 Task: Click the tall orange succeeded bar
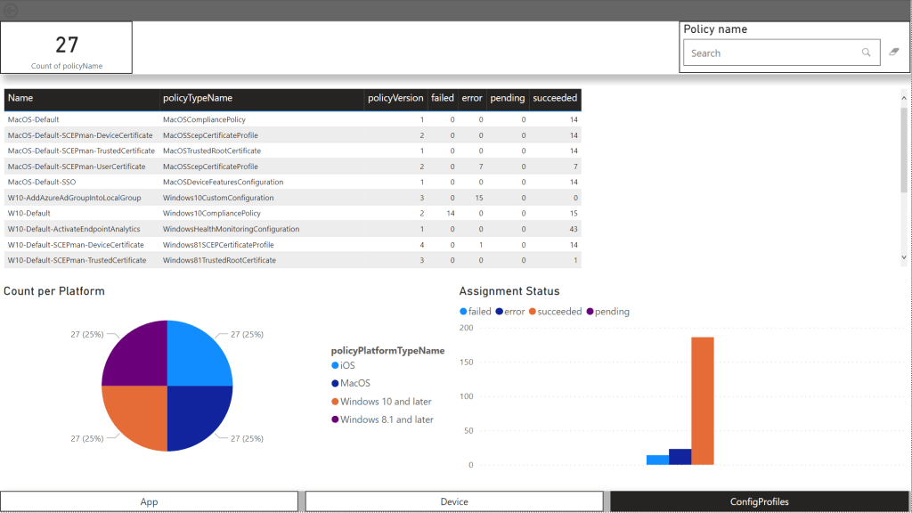point(703,401)
